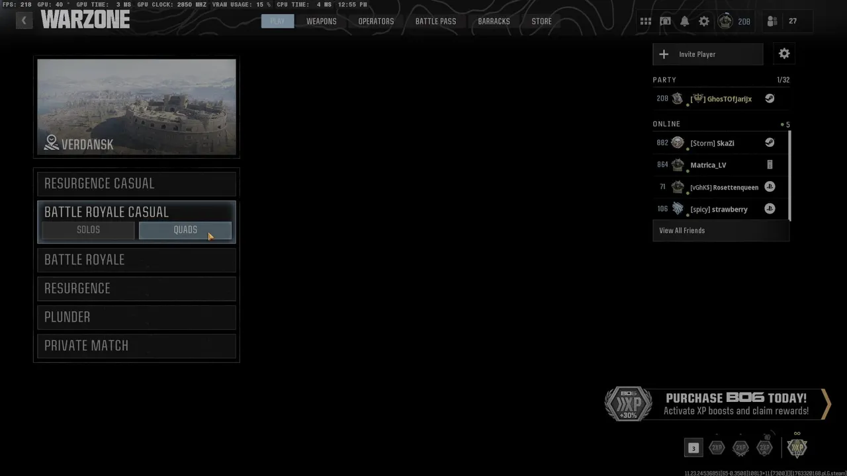Click the BO6 XP +30% badge
This screenshot has height=476, width=847.
point(629,404)
